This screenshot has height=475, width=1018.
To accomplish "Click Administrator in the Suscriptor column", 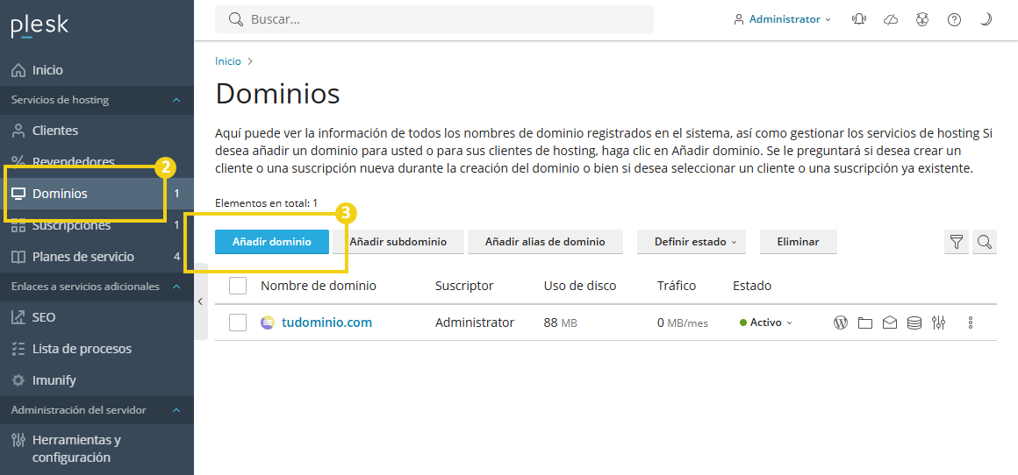I will [475, 322].
